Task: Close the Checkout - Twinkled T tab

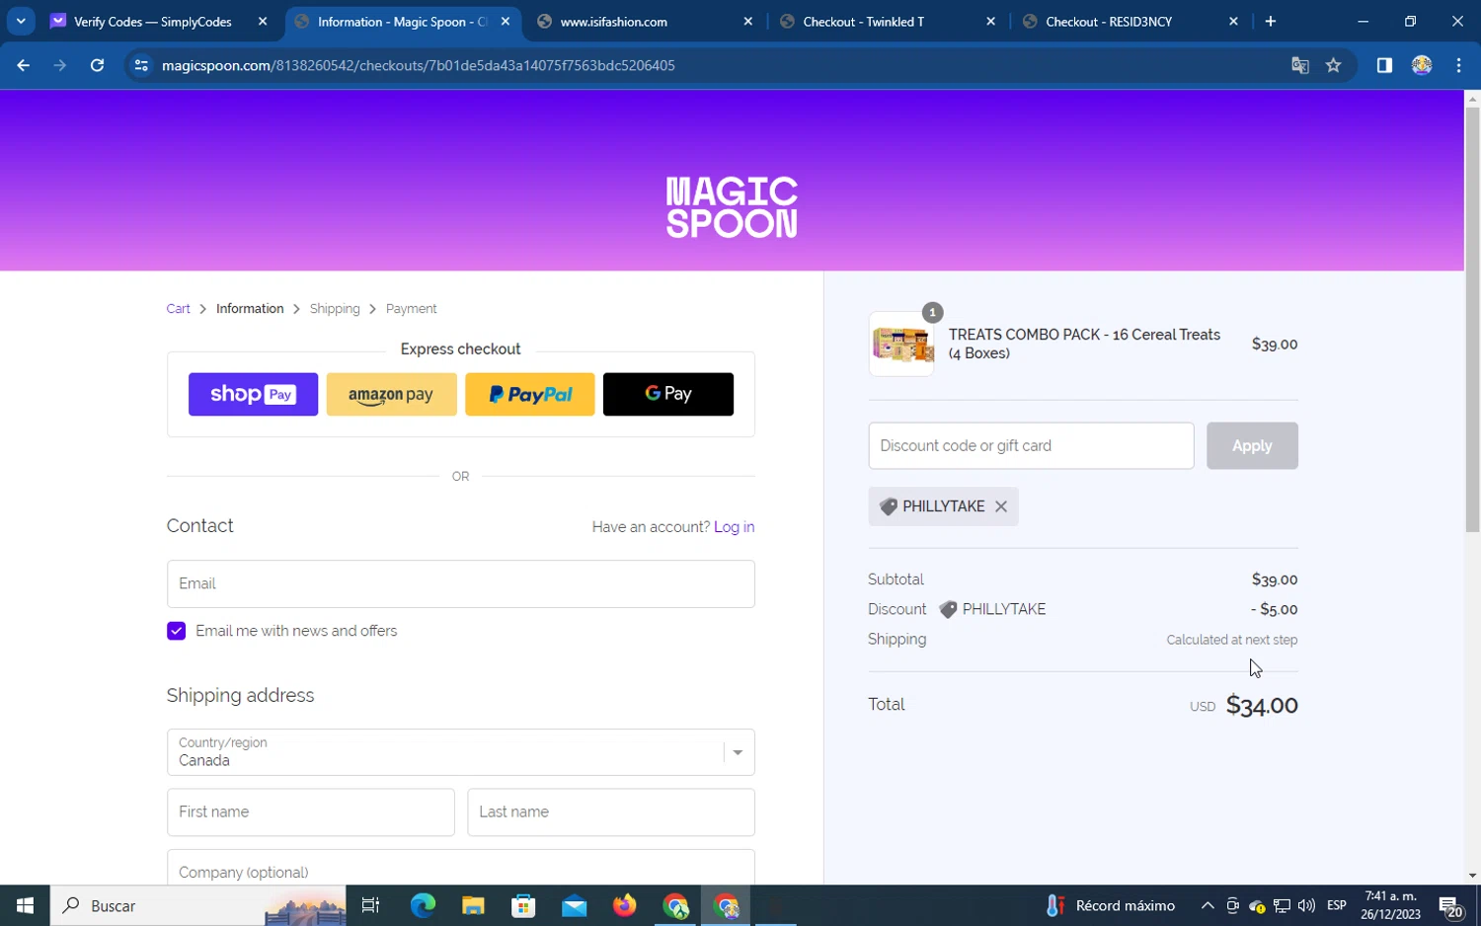Action: point(990,21)
